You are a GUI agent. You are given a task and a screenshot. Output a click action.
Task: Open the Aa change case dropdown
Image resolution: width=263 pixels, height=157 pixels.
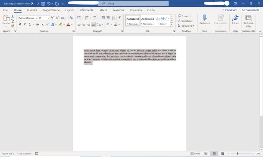pos(64,18)
